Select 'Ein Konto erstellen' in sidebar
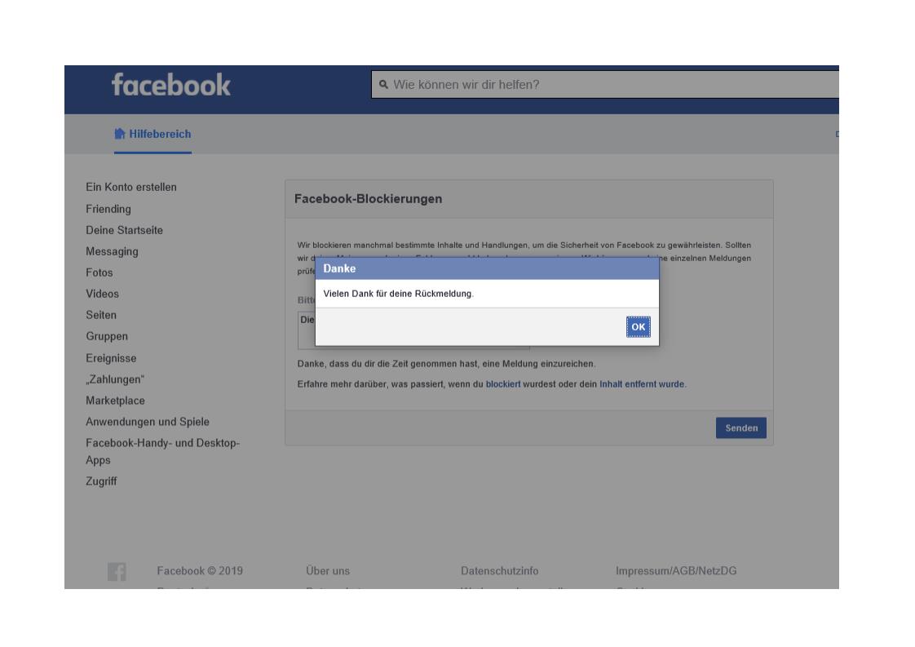 [131, 188]
